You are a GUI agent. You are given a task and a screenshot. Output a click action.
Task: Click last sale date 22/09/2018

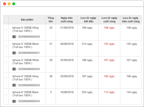67,60
